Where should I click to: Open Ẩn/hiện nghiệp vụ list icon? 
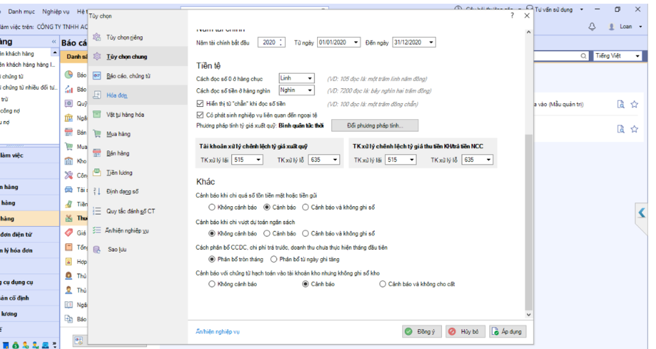click(x=97, y=231)
